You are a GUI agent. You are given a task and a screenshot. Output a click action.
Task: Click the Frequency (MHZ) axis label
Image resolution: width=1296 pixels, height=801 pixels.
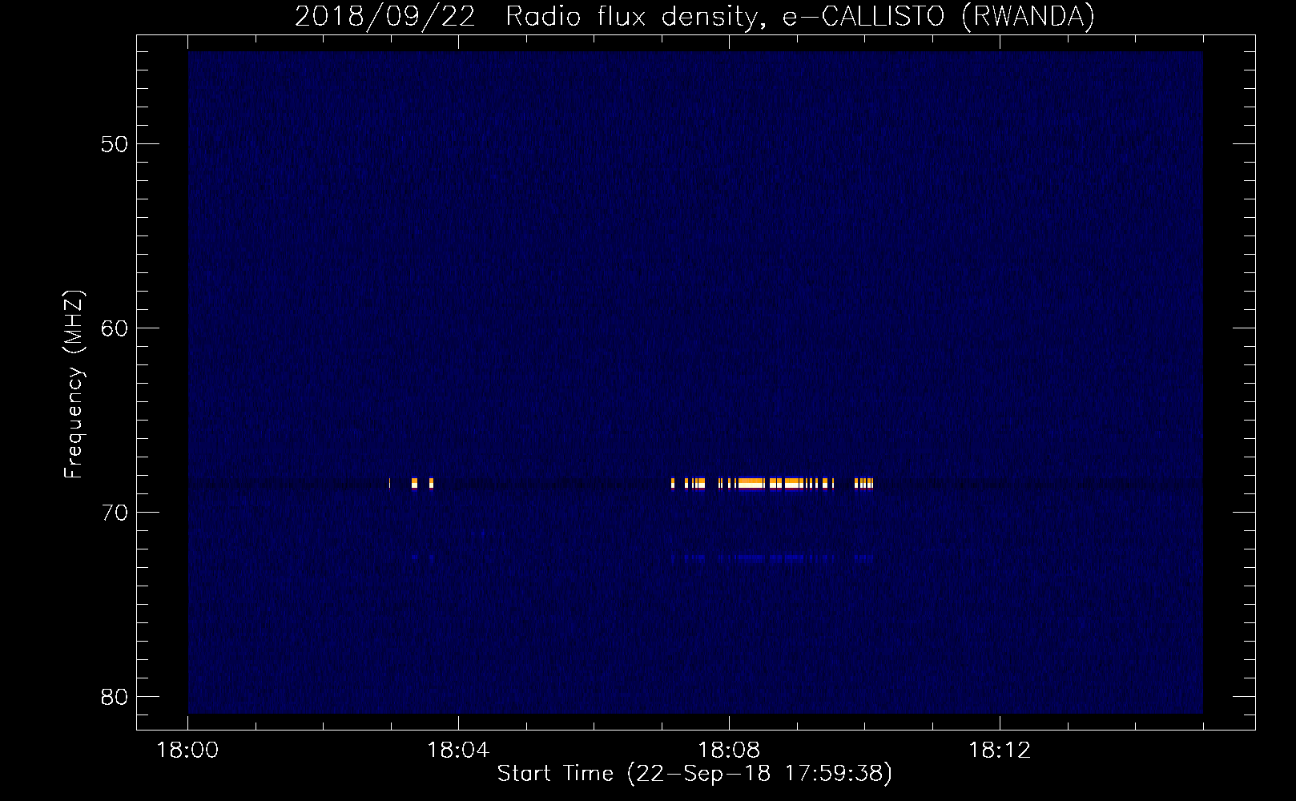(74, 384)
